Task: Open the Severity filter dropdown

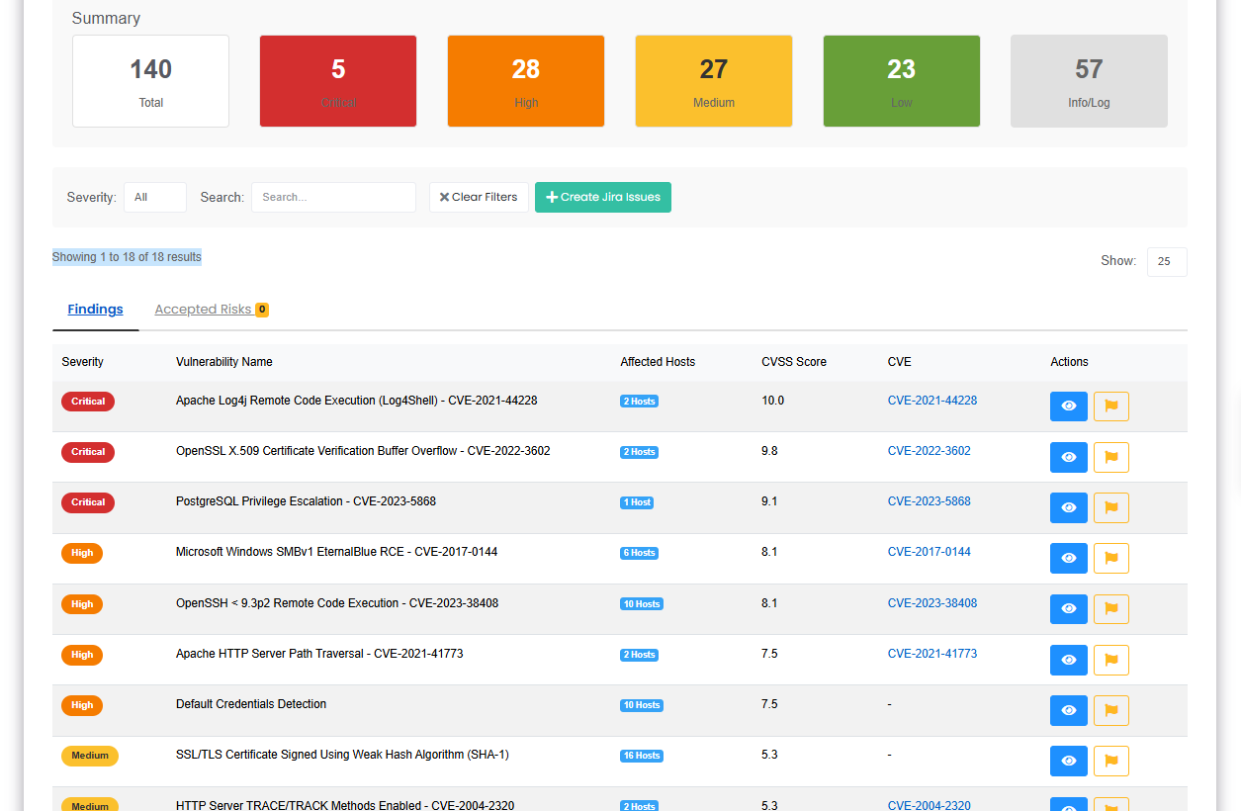Action: coord(154,197)
